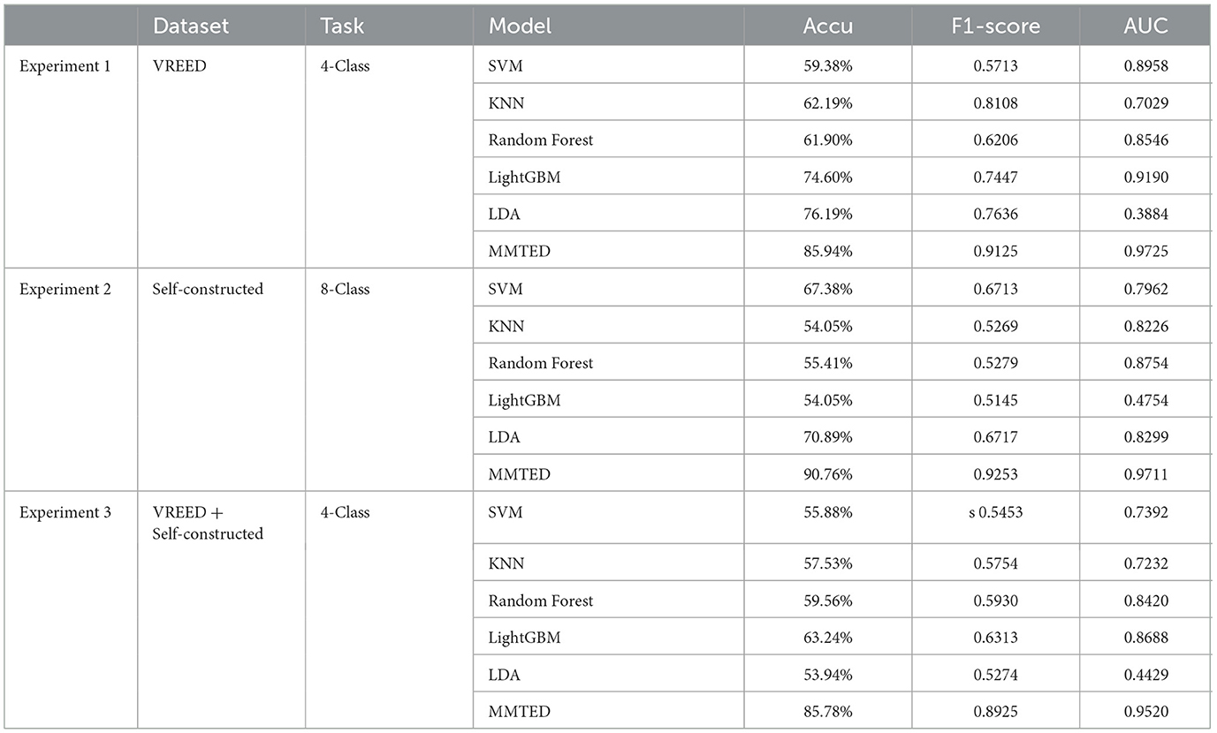
Task: Click the VREED + Self-constructed dataset cell
Action: (x=207, y=523)
